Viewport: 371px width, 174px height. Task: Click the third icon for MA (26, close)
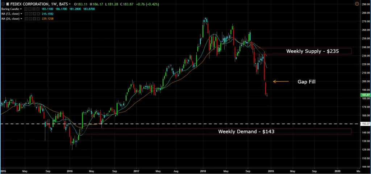click(x=34, y=18)
